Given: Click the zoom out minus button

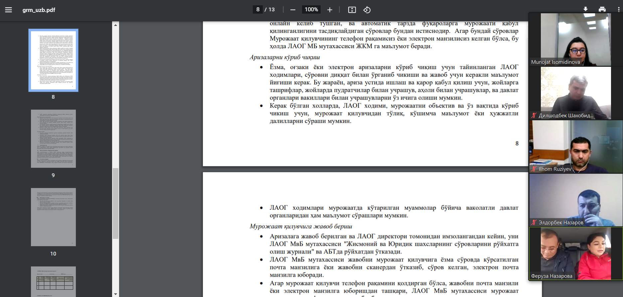Looking at the screenshot, I should [x=293, y=10].
